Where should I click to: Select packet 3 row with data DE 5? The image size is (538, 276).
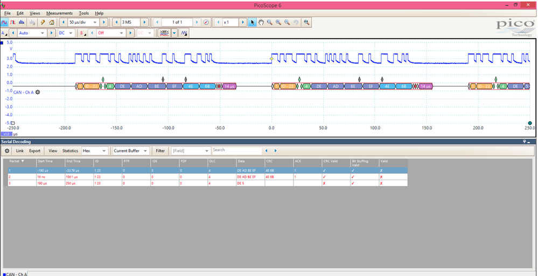coord(207,183)
